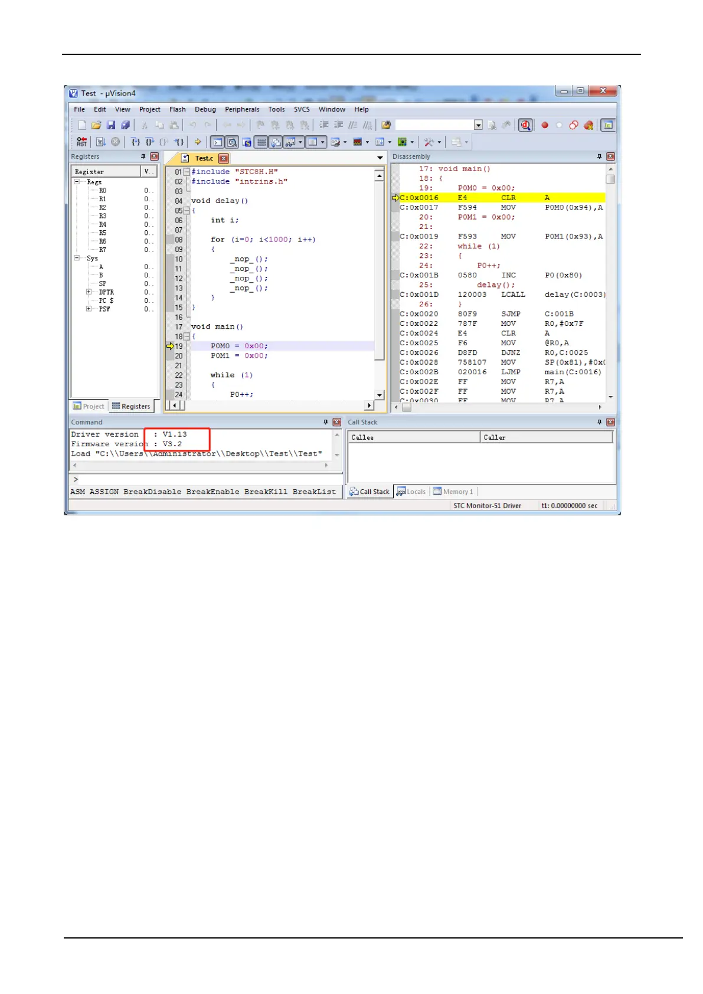703x994 pixels.
Task: Open the find combo box dropdown arrow
Action: pos(478,125)
